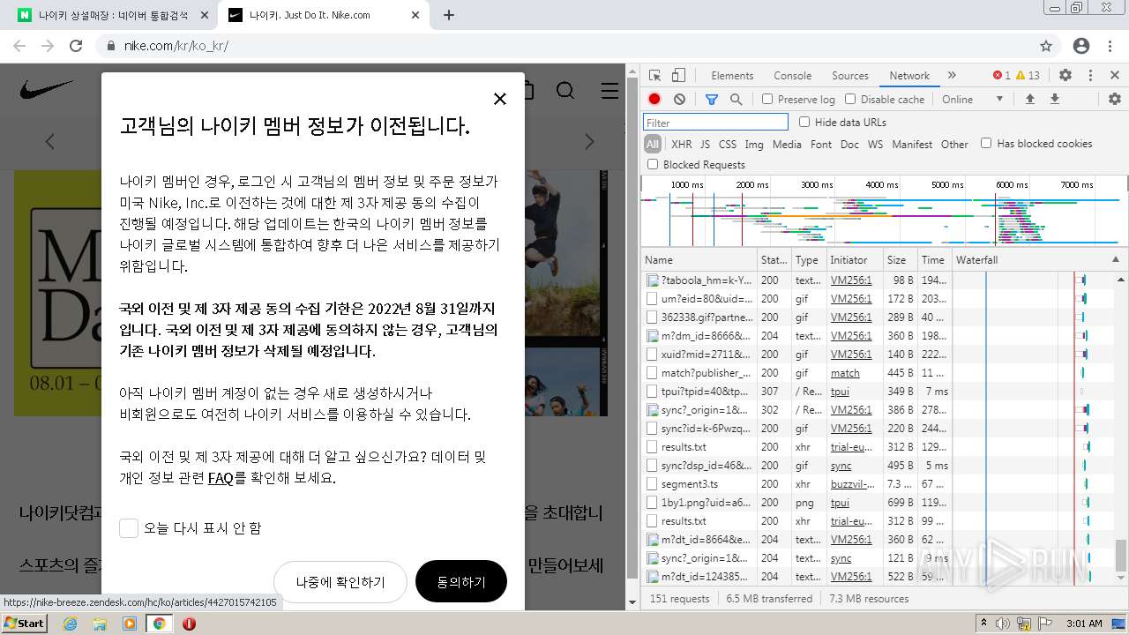
Task: Open initiator link 'buzzvil-...'
Action: (853, 484)
